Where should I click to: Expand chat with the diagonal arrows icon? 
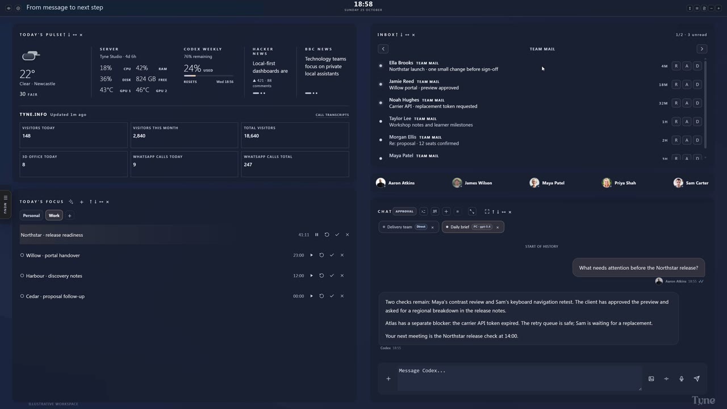(x=472, y=211)
